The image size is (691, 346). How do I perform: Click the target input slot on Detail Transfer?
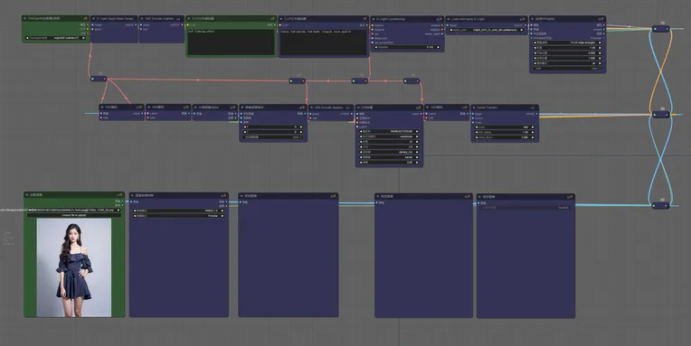pyautogui.click(x=473, y=114)
